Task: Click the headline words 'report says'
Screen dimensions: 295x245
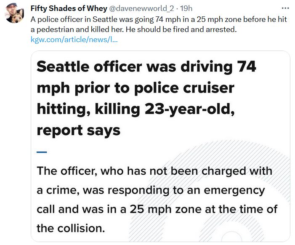Action: [x=78, y=130]
